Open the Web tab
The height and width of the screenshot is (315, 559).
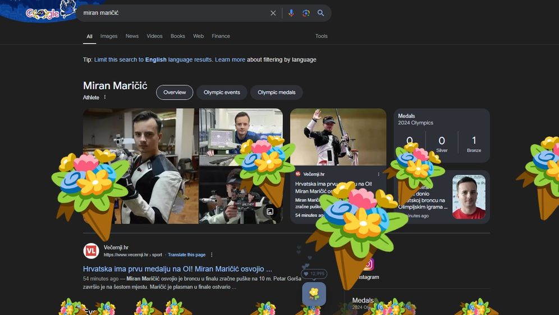point(198,36)
